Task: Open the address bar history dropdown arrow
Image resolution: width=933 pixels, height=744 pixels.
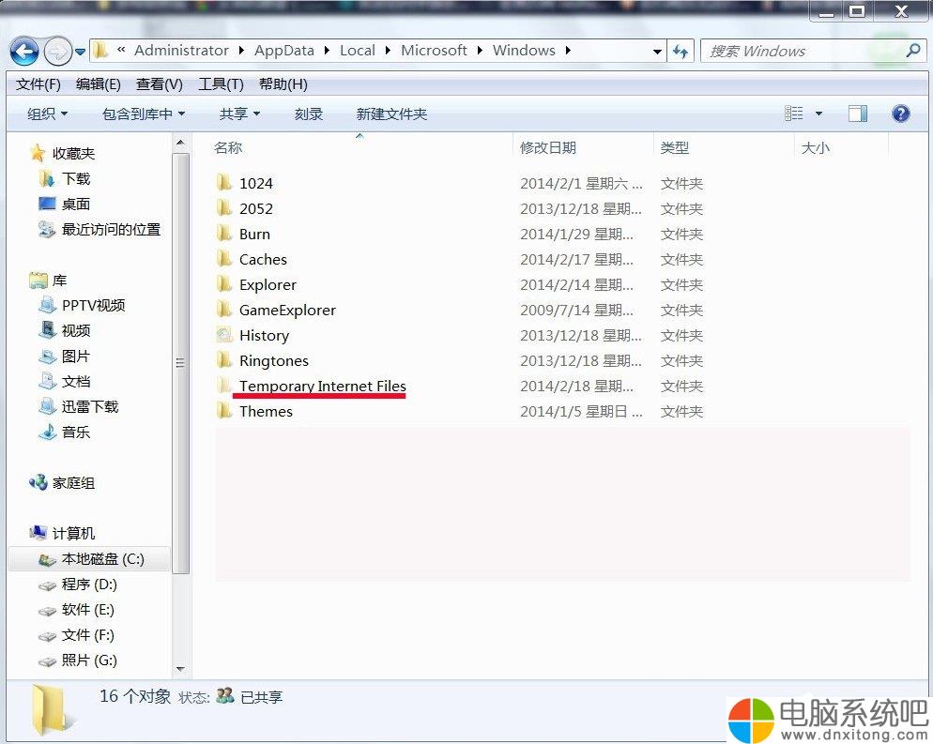Action: click(x=658, y=52)
